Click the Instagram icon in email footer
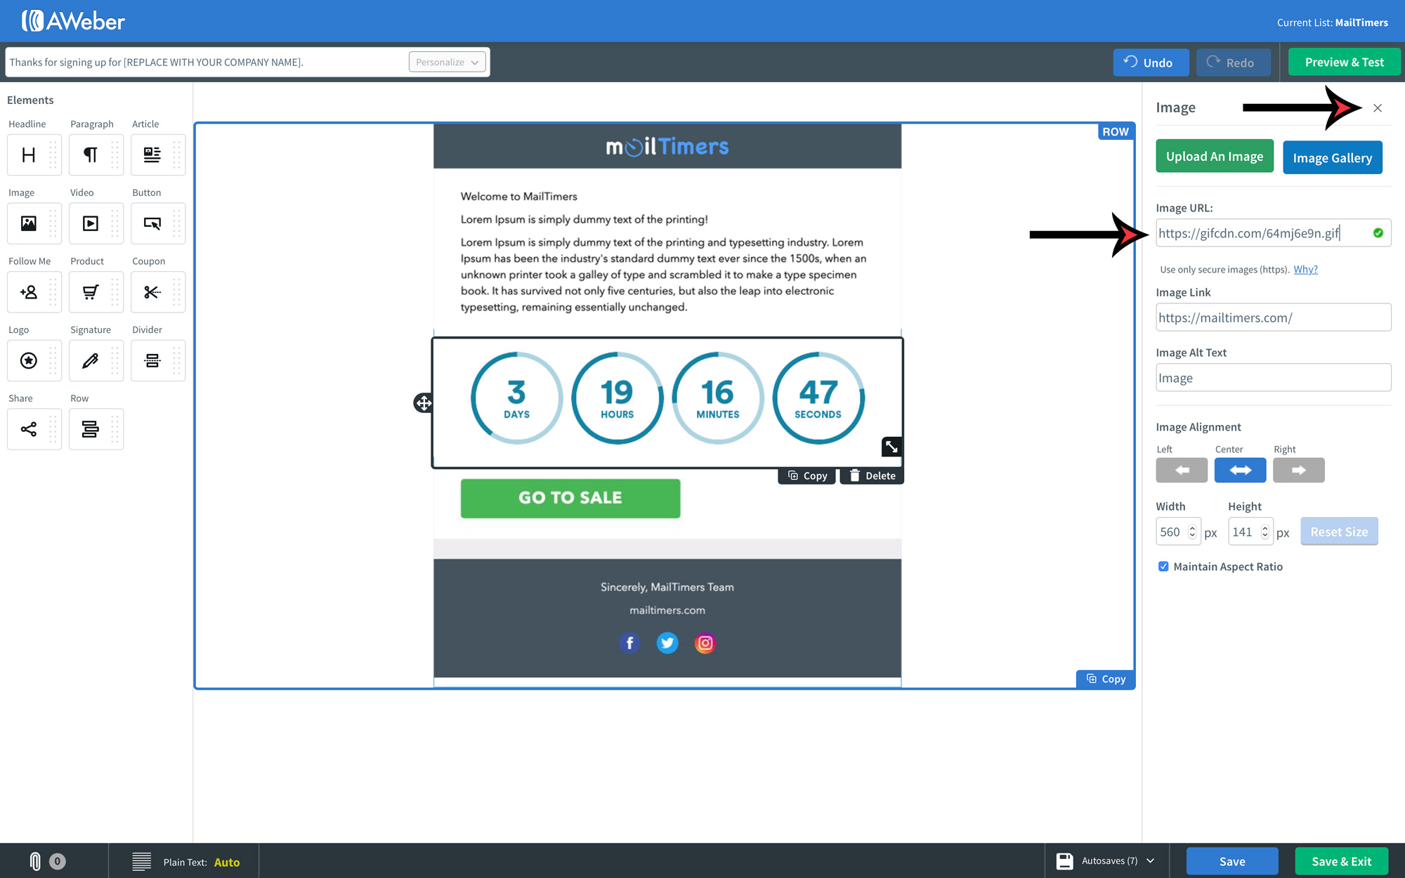The height and width of the screenshot is (878, 1405). (x=705, y=643)
